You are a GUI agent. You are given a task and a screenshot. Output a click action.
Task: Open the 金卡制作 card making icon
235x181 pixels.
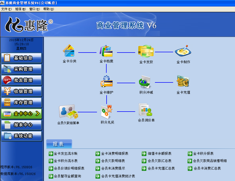183,51
